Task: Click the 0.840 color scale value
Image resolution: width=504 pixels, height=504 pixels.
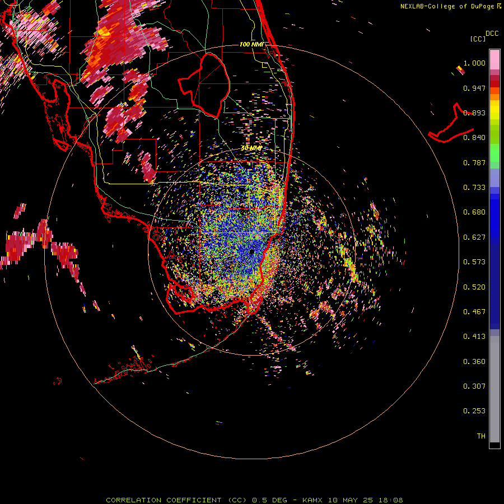Action: [474, 138]
